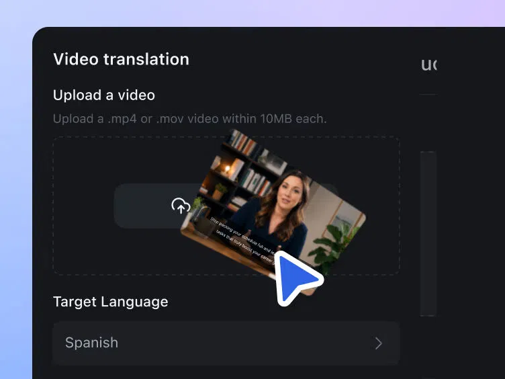Viewport: 505px width, 379px height.
Task: Click the 'Upload a video' label
Action: pos(104,95)
